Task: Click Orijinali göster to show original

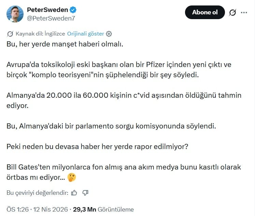Action: [x=85, y=34]
